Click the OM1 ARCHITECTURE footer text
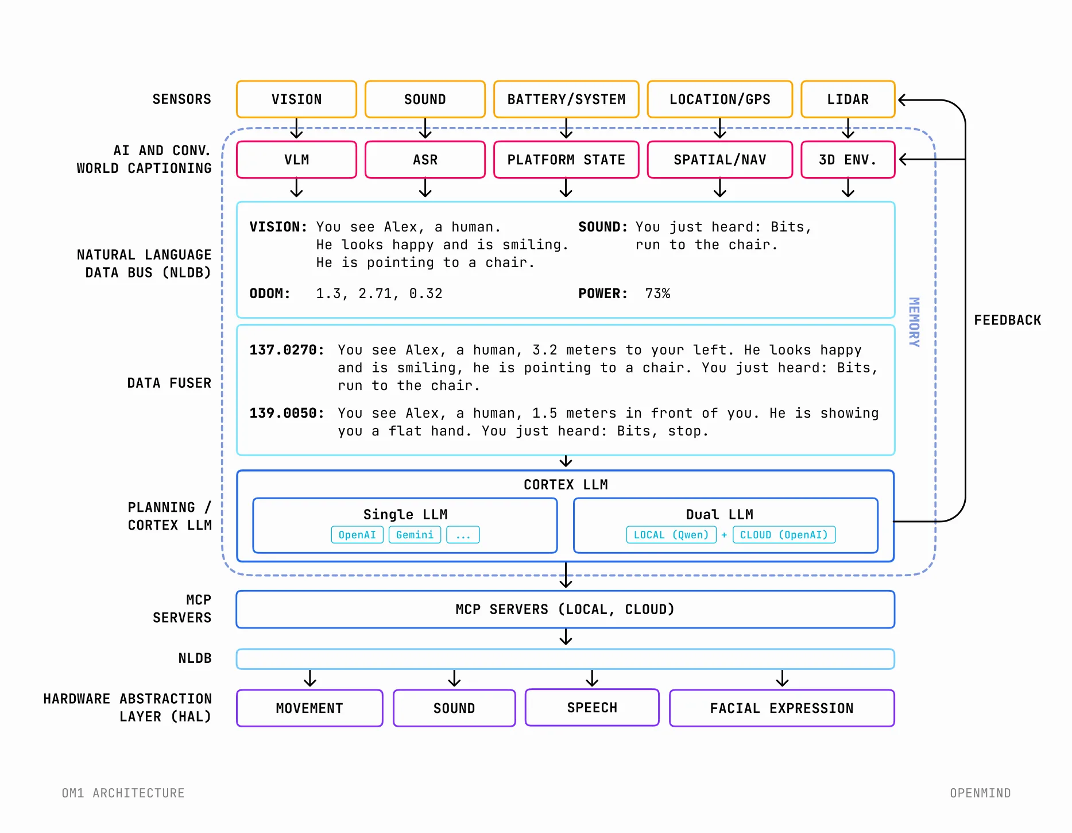 click(x=123, y=793)
